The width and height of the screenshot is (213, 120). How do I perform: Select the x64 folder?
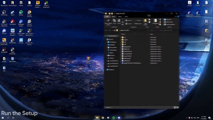pos(124,42)
